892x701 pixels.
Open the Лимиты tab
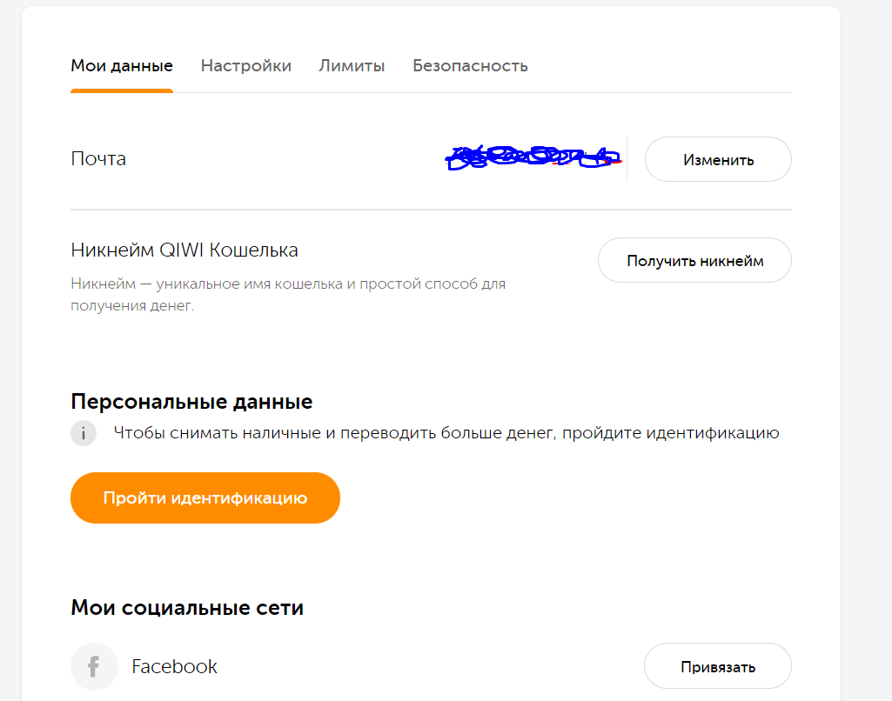click(x=352, y=66)
